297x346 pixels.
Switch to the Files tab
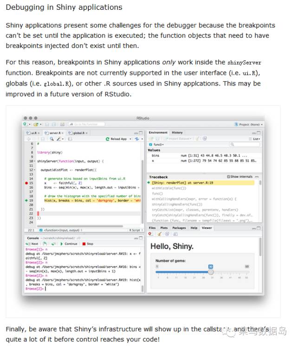click(152, 228)
